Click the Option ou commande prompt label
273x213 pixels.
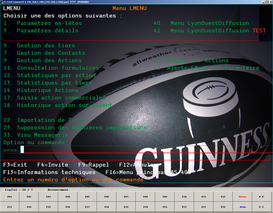tap(34, 143)
